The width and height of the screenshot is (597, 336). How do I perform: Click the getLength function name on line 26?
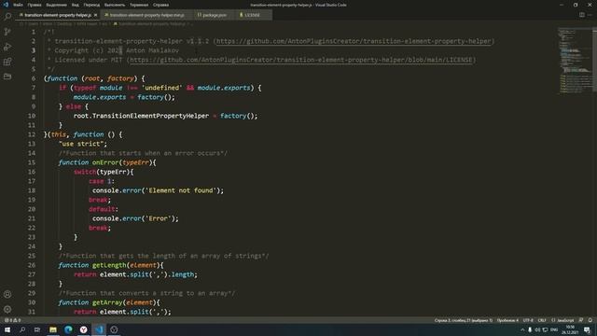pyautogui.click(x=109, y=265)
